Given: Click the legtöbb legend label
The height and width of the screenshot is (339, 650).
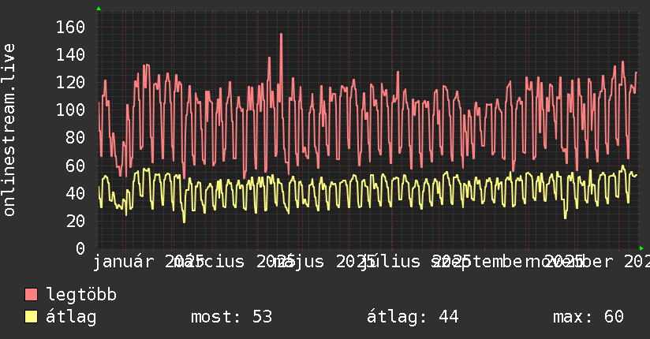Looking at the screenshot, I should tap(81, 295).
